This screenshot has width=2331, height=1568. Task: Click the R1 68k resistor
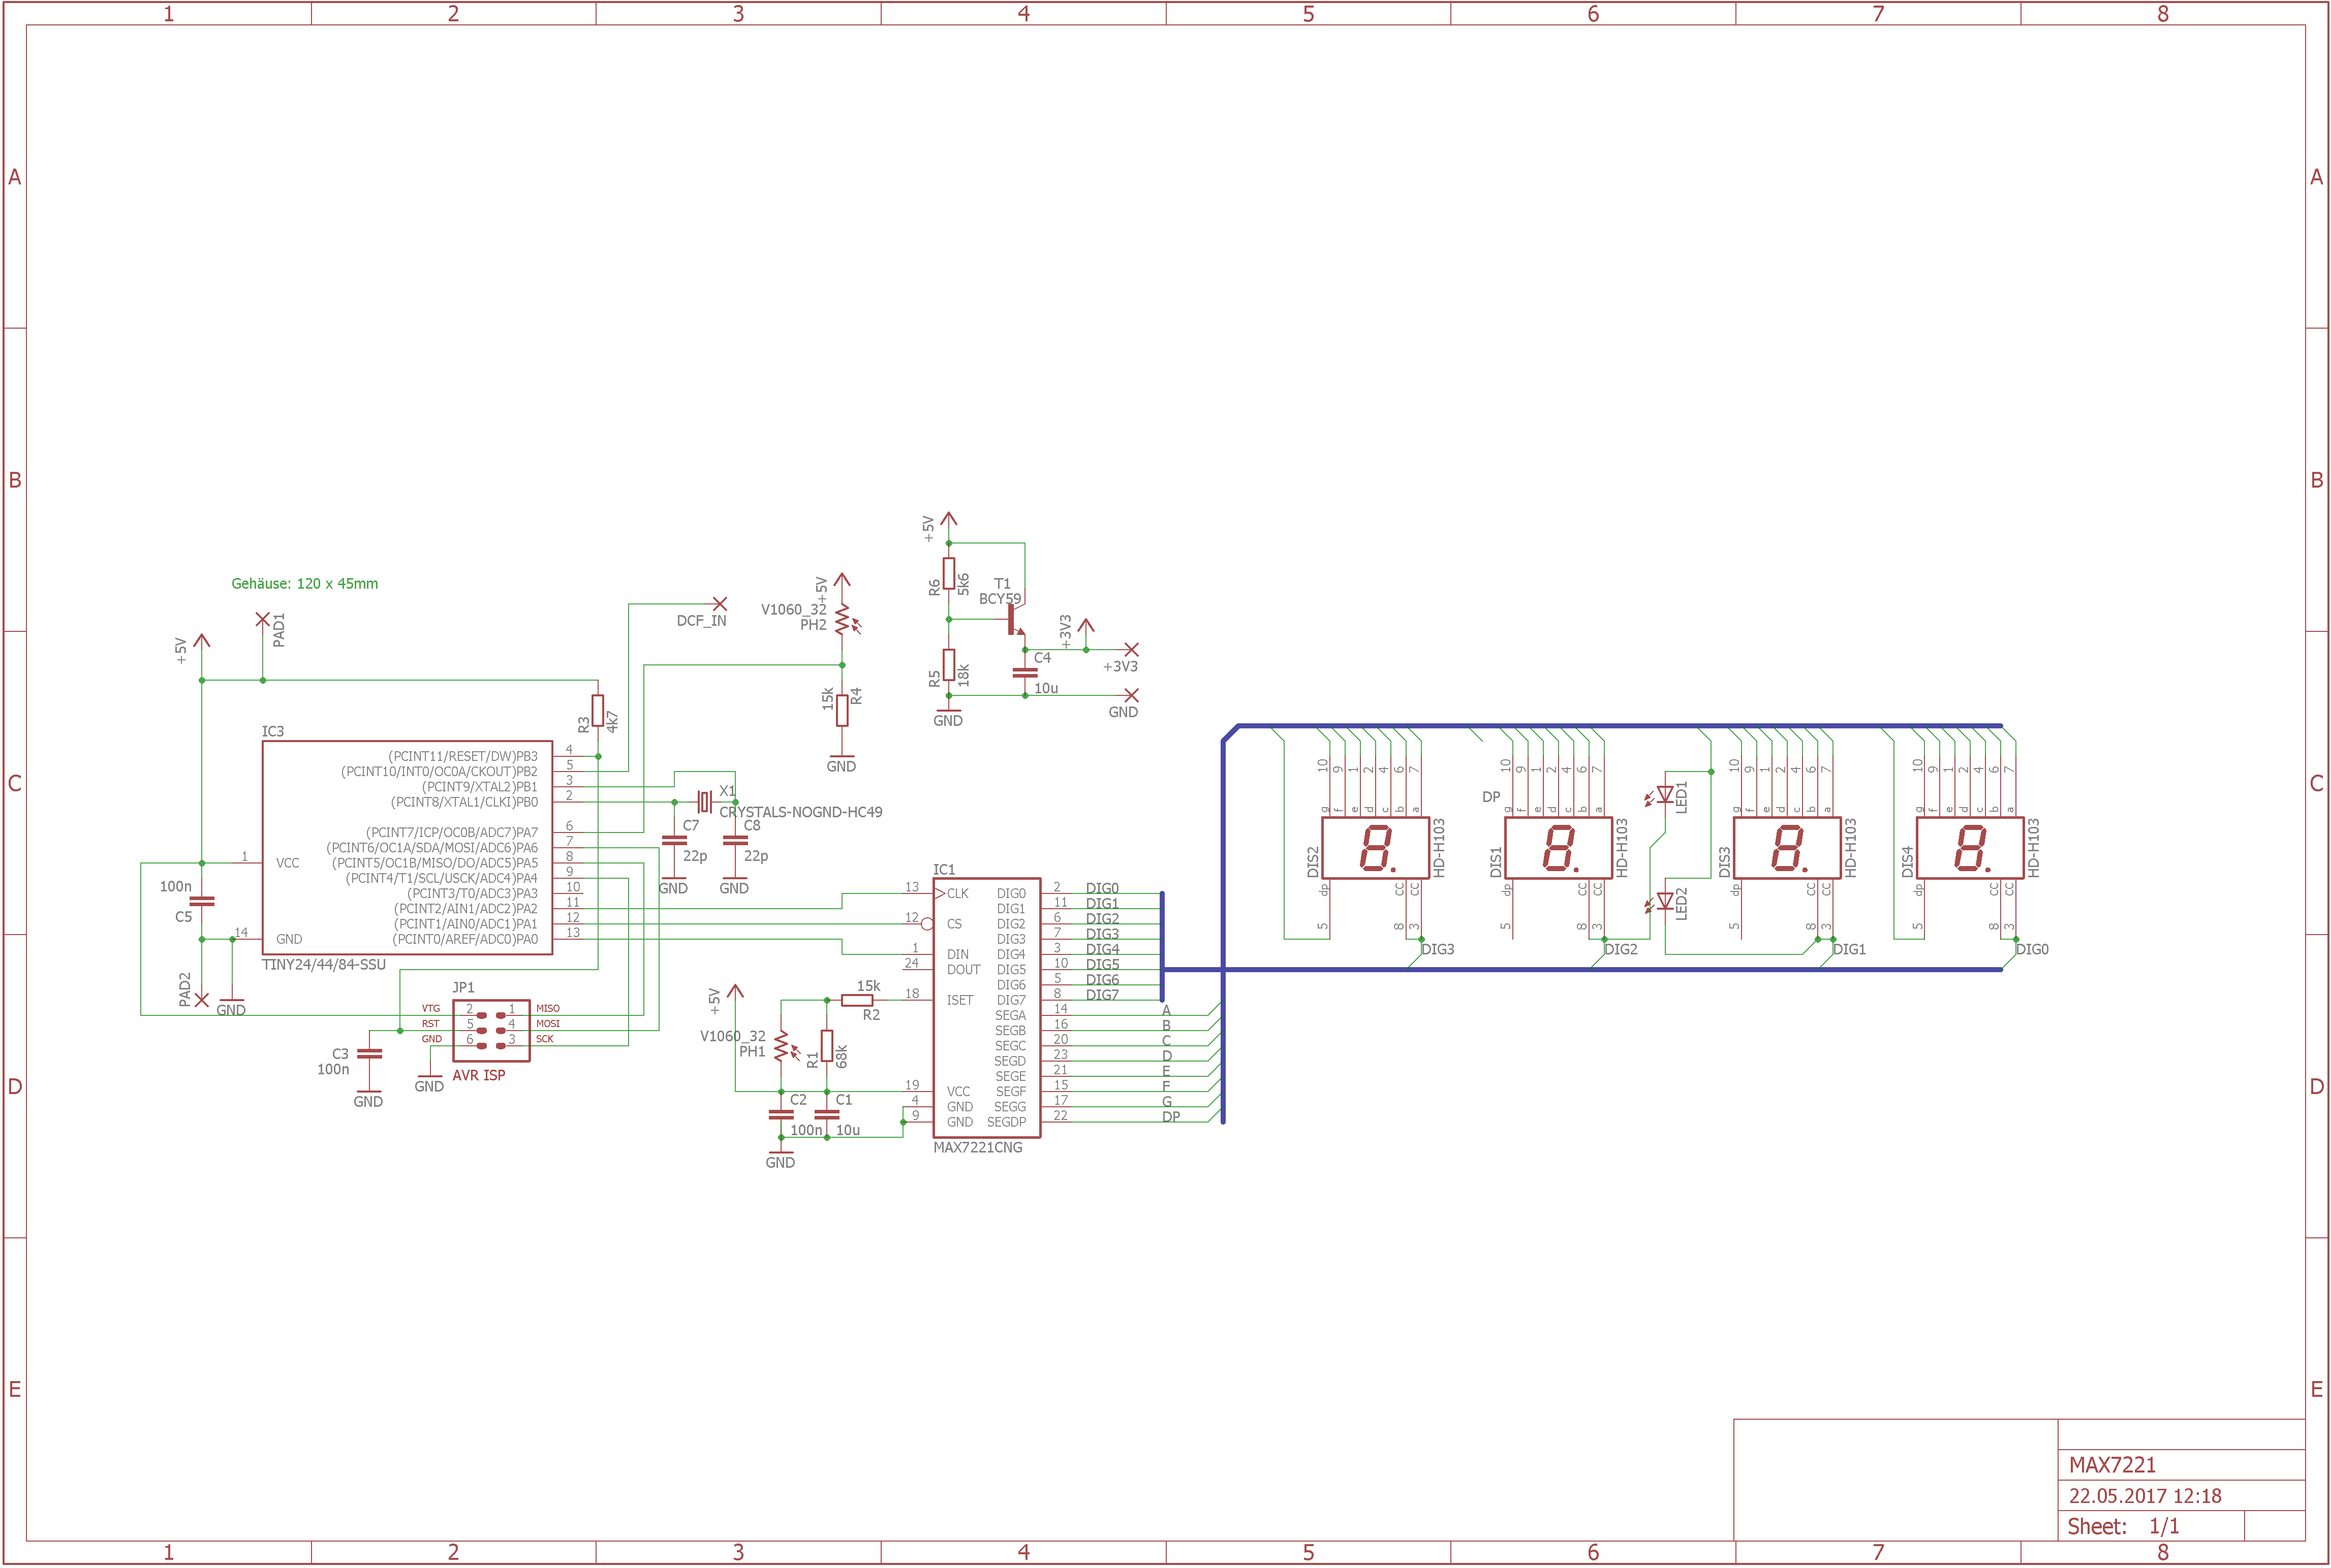point(826,1046)
